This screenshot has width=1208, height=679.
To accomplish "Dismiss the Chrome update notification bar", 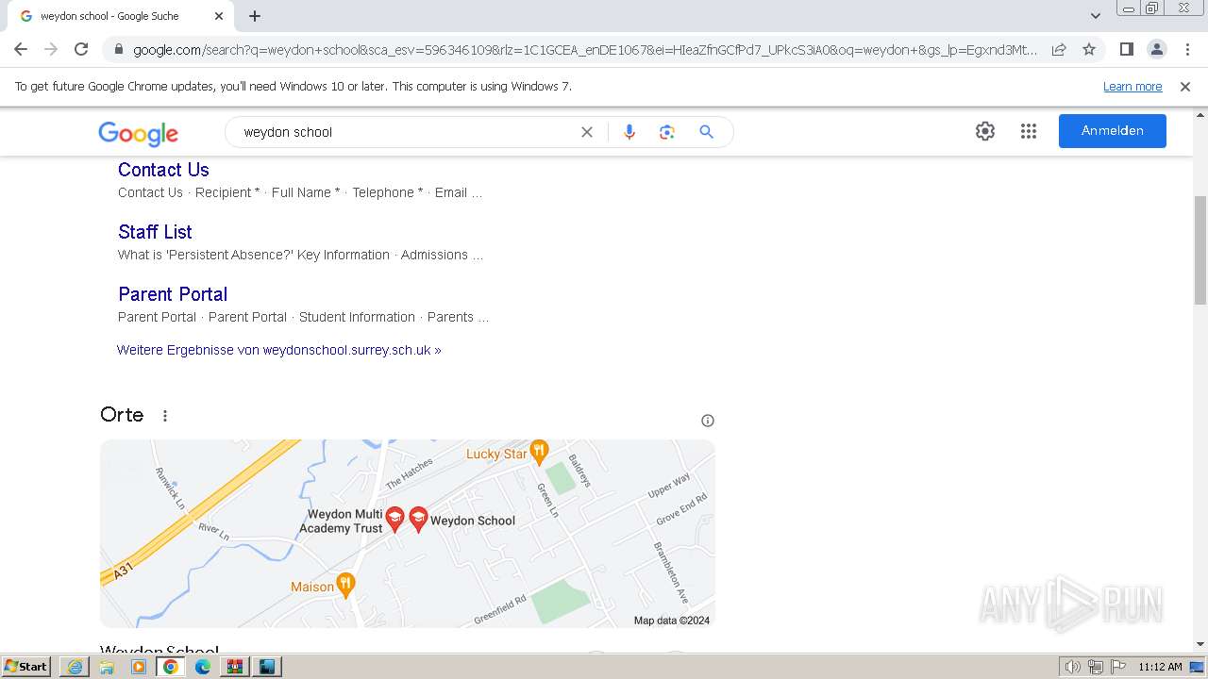I will click(x=1185, y=86).
